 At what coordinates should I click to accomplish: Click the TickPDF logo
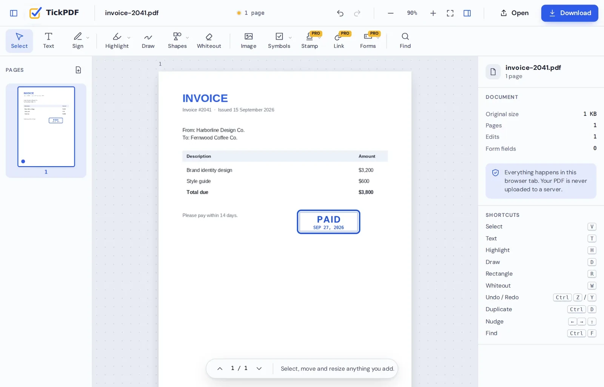point(54,13)
